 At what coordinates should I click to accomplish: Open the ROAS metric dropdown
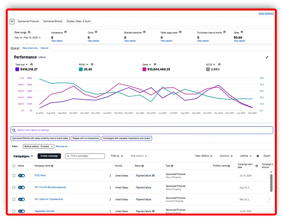point(84,64)
